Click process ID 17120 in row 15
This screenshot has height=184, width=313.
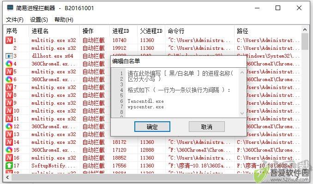(x=120, y=150)
